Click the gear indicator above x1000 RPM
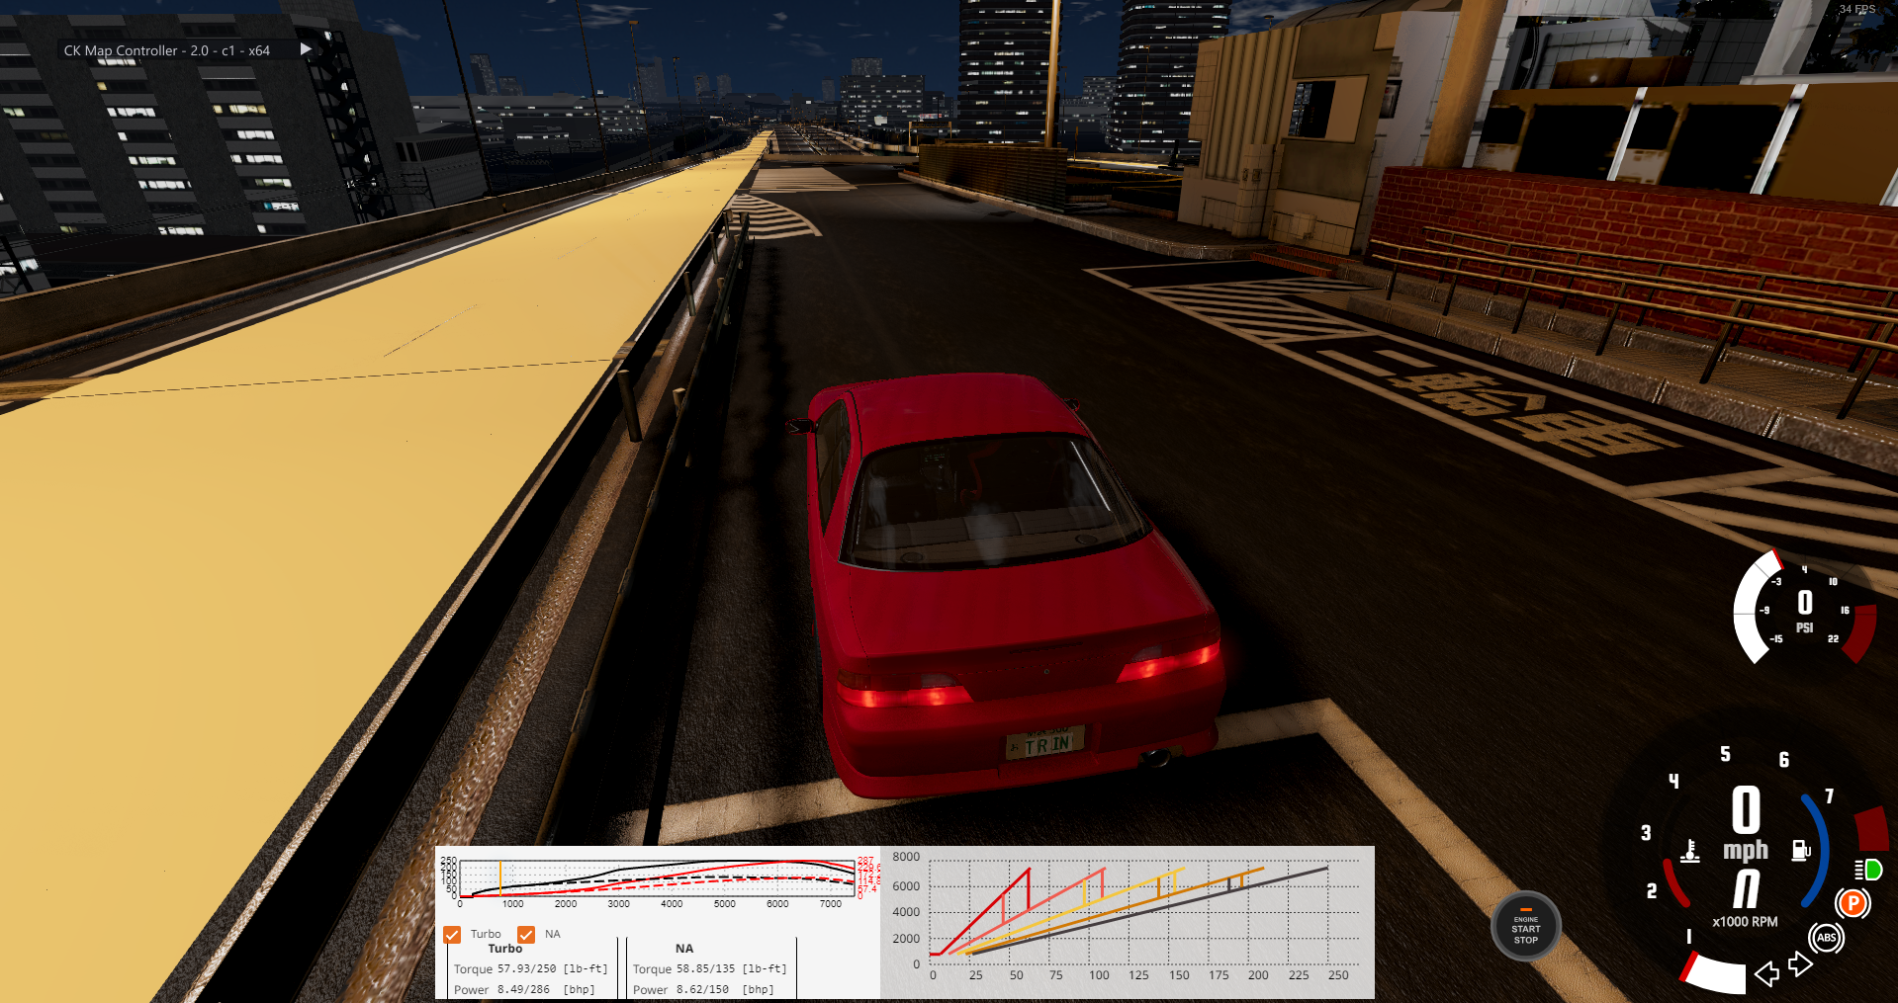The width and height of the screenshot is (1898, 1003). 1747,888
